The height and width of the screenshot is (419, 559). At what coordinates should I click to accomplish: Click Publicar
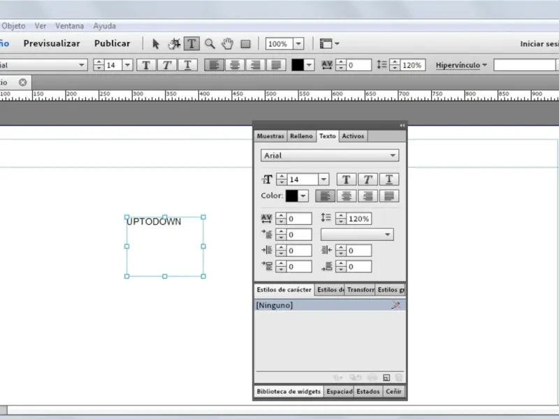112,43
